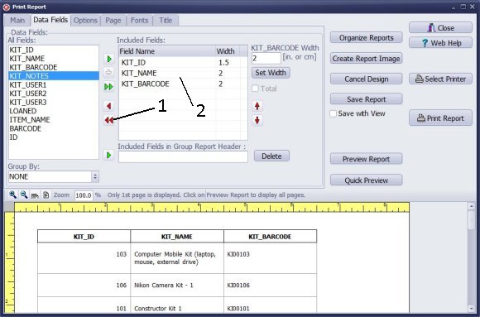
Task: Click Preview Report button
Action: 366,159
